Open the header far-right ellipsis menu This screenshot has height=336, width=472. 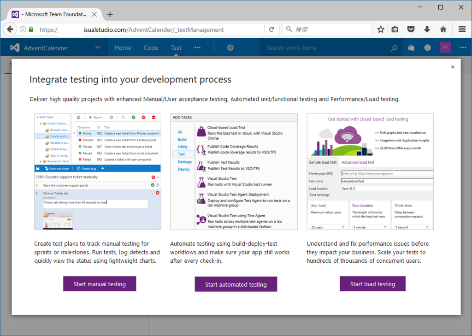(463, 47)
